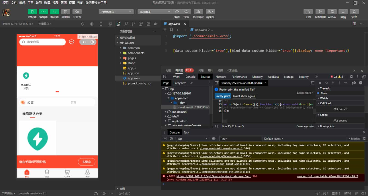Viewport: 368px width, 196px height.
Task: Toggle the 调试器 debugger panel
Action: 54,12
